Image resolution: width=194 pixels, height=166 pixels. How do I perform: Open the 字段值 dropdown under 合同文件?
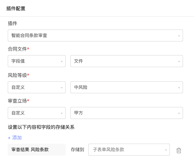point(36,61)
